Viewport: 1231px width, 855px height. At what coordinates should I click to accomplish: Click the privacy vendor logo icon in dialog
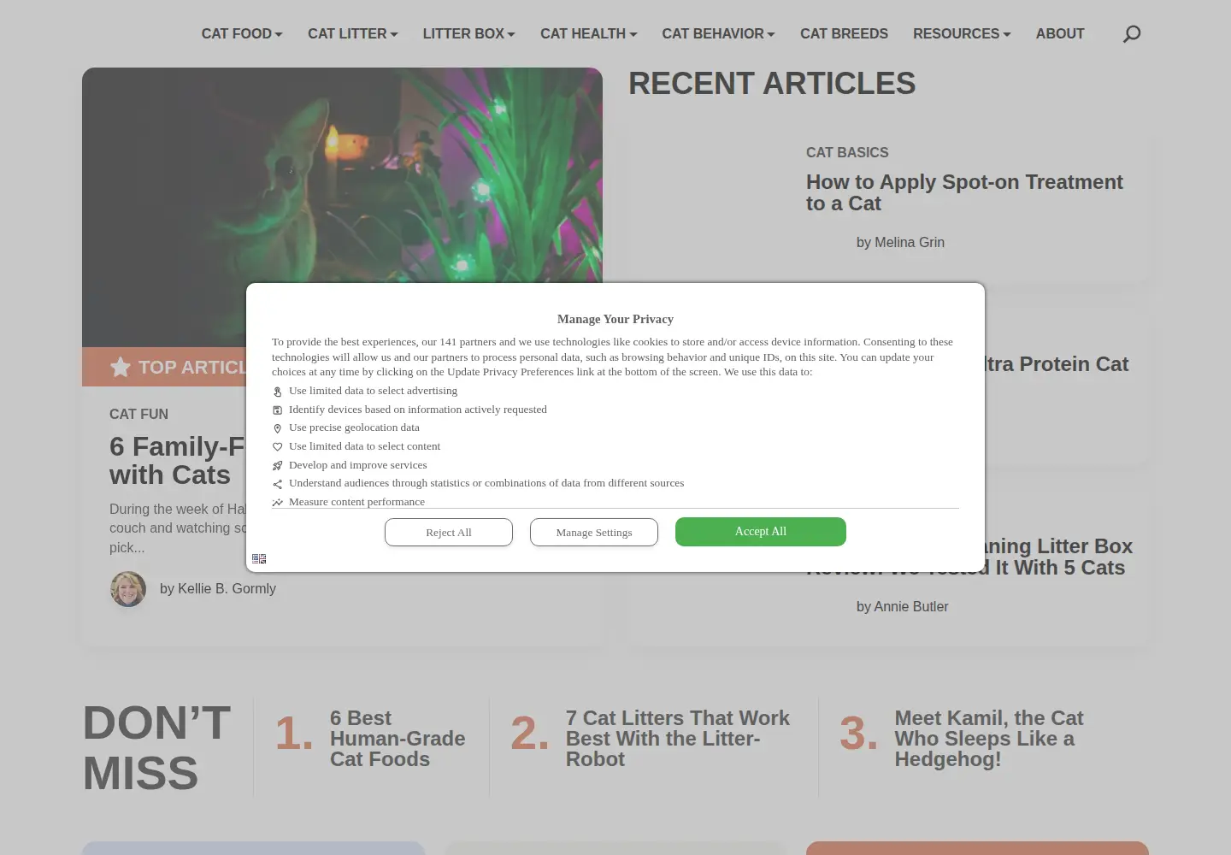(259, 559)
